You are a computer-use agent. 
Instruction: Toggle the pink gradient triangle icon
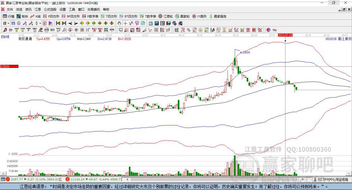(x=51, y=23)
